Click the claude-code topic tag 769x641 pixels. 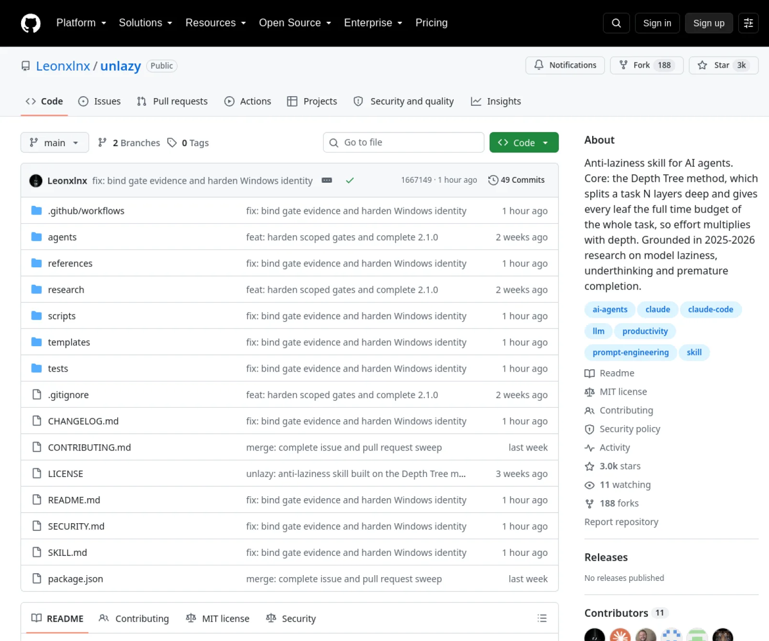tap(710, 310)
